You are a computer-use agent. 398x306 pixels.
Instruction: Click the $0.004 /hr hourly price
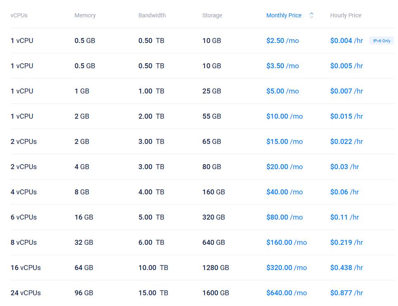coord(346,41)
